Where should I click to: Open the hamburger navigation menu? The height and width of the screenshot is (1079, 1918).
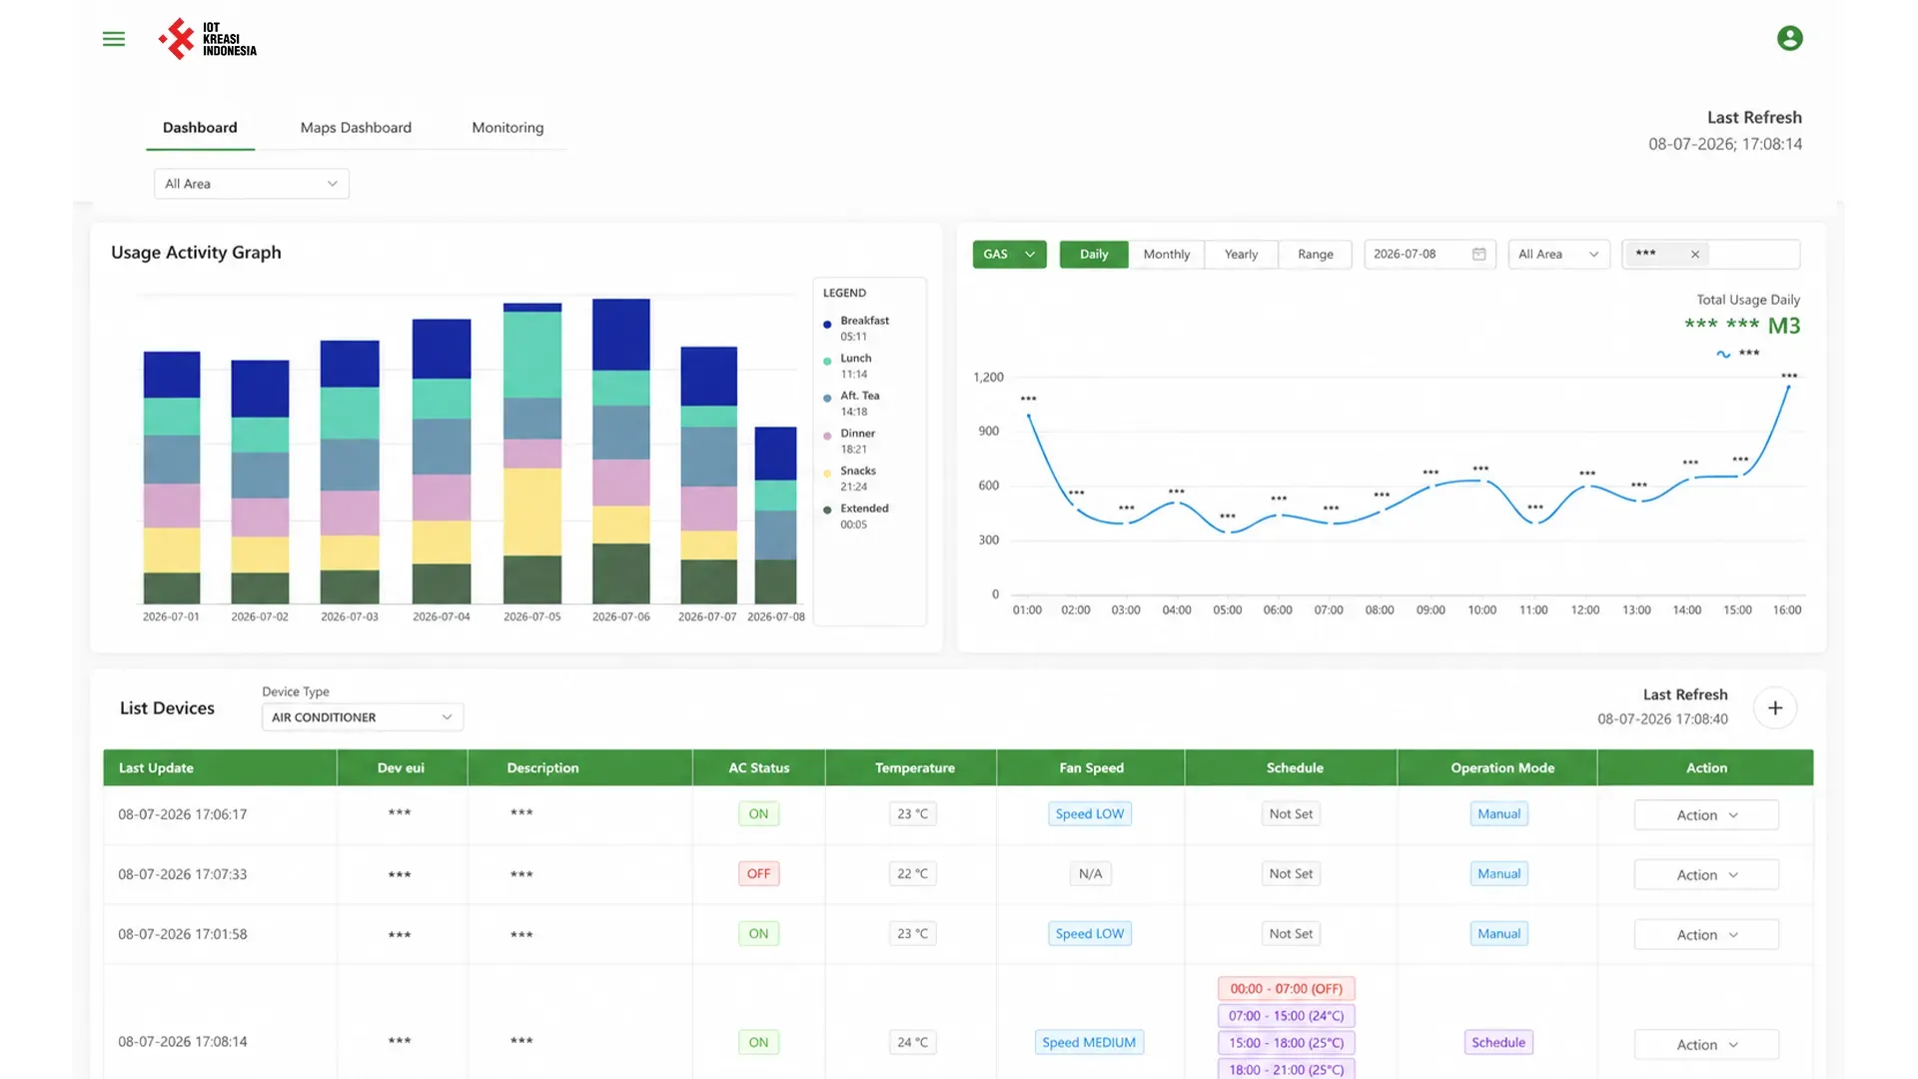tap(114, 39)
